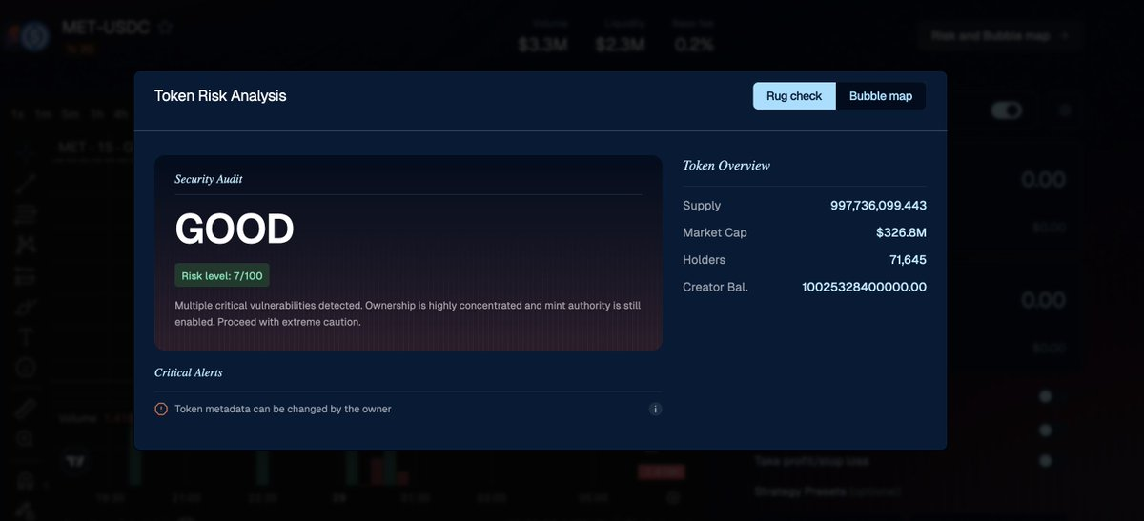
Task: Open the Bubble map tab
Action: (x=881, y=96)
